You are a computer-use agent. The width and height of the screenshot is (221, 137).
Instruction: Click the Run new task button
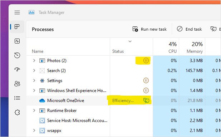[x=149, y=29]
